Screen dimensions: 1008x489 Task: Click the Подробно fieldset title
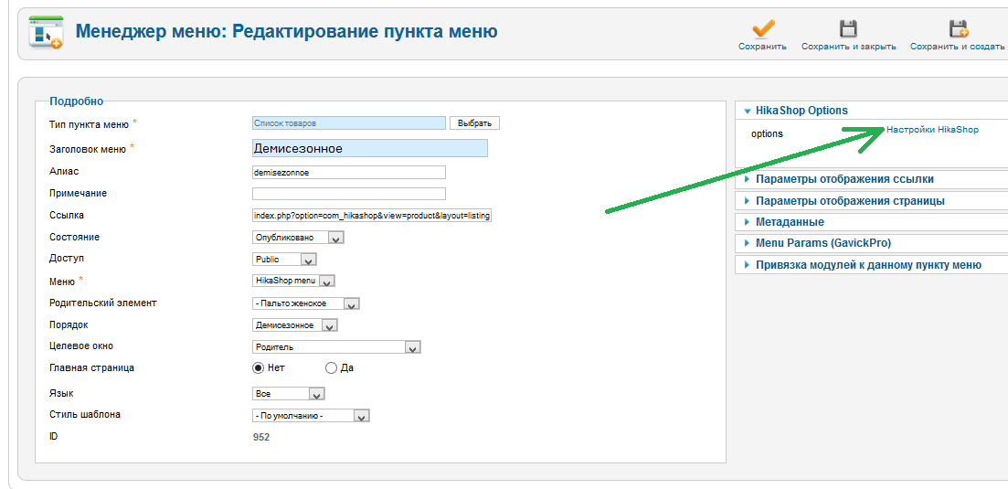(77, 101)
